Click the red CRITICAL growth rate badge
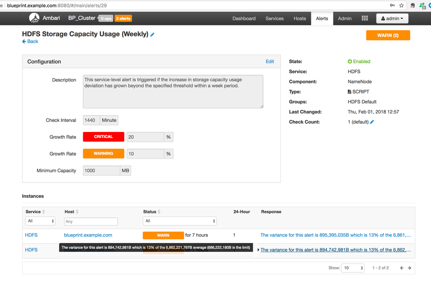431x285 pixels. coord(104,137)
